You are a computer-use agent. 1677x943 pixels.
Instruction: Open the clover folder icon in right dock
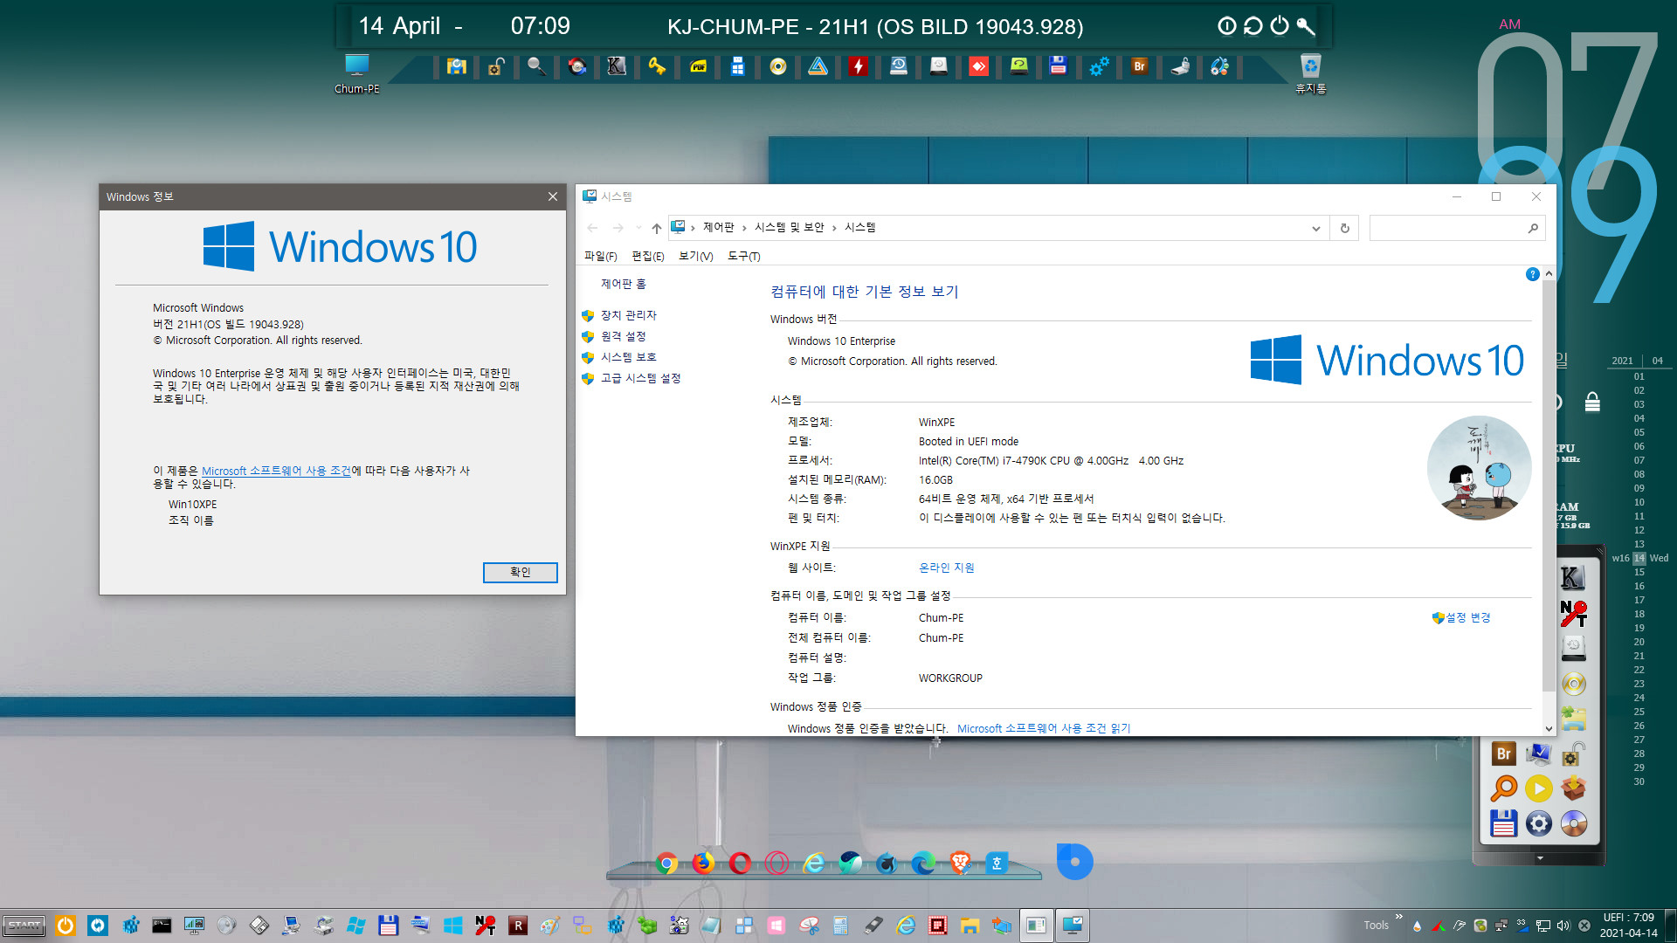click(x=1573, y=719)
